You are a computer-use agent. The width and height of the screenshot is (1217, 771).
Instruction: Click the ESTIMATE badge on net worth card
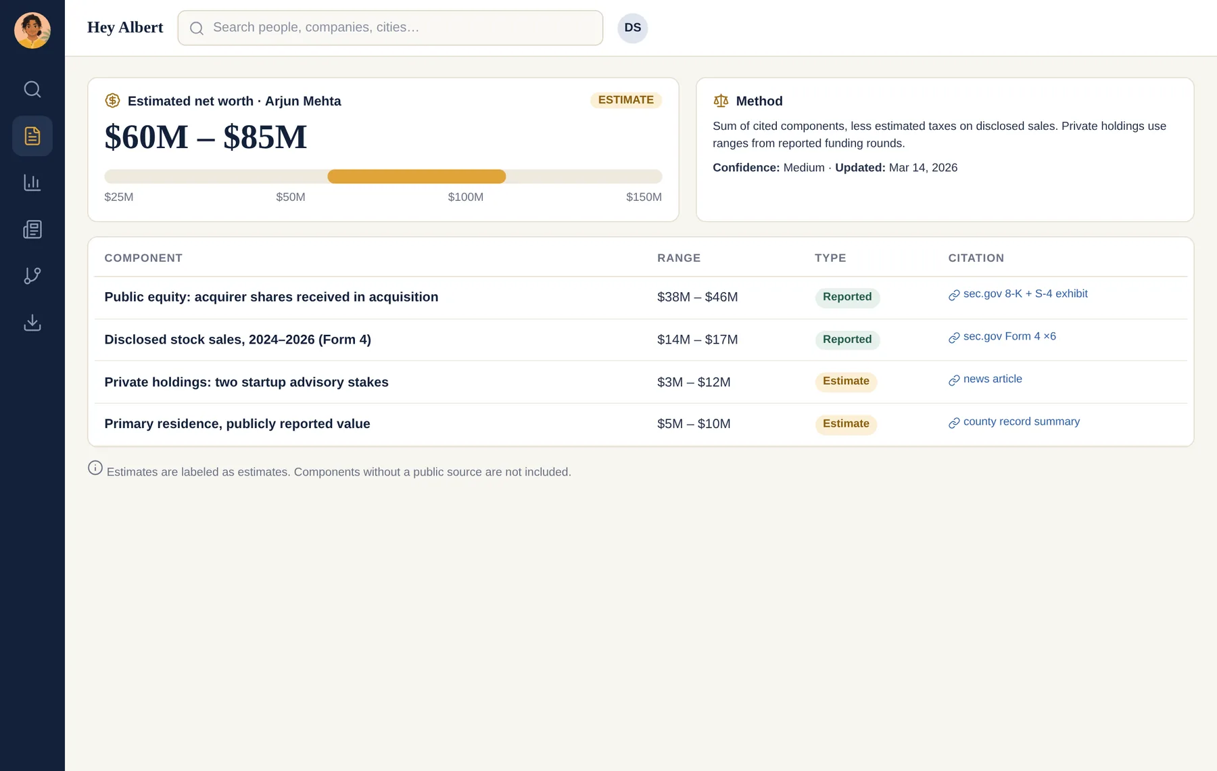626,100
